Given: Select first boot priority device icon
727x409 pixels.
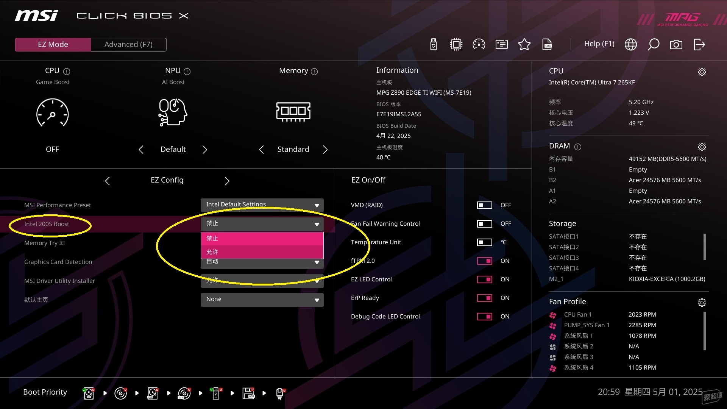Looking at the screenshot, I should tap(89, 393).
